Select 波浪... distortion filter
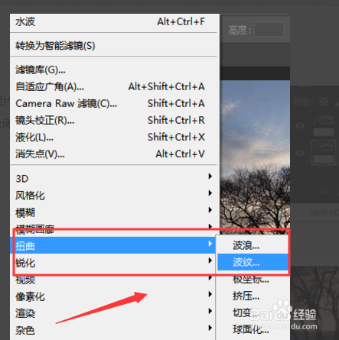Viewport: 339px width, 340px height. [253, 245]
